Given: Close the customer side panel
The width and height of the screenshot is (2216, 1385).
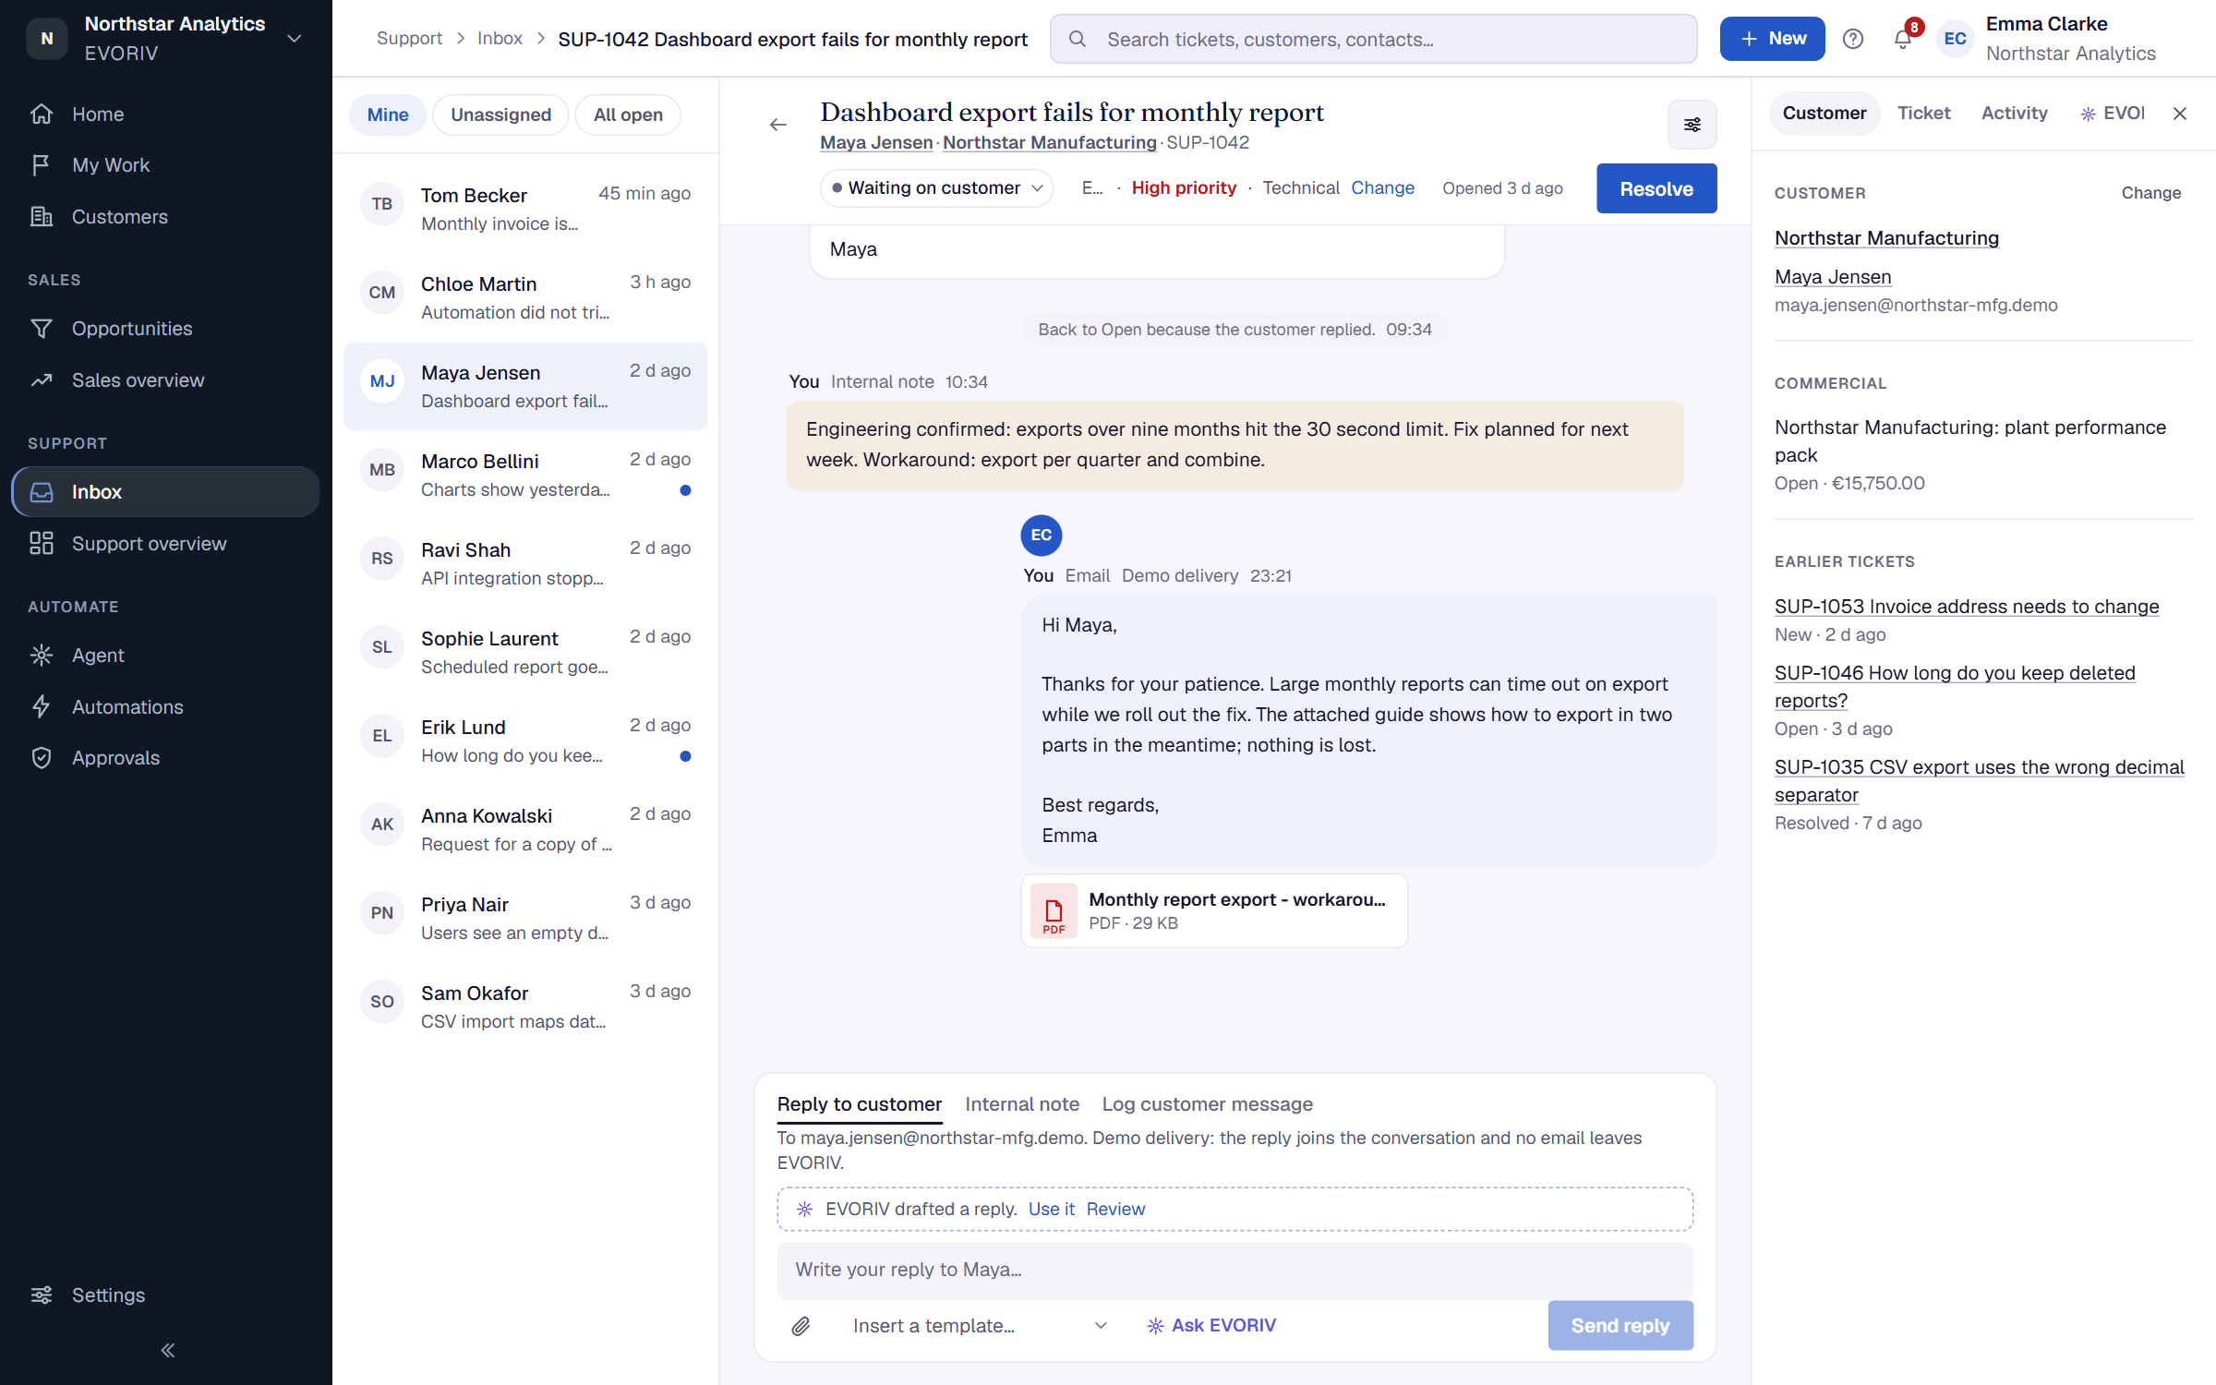Looking at the screenshot, I should (2180, 114).
